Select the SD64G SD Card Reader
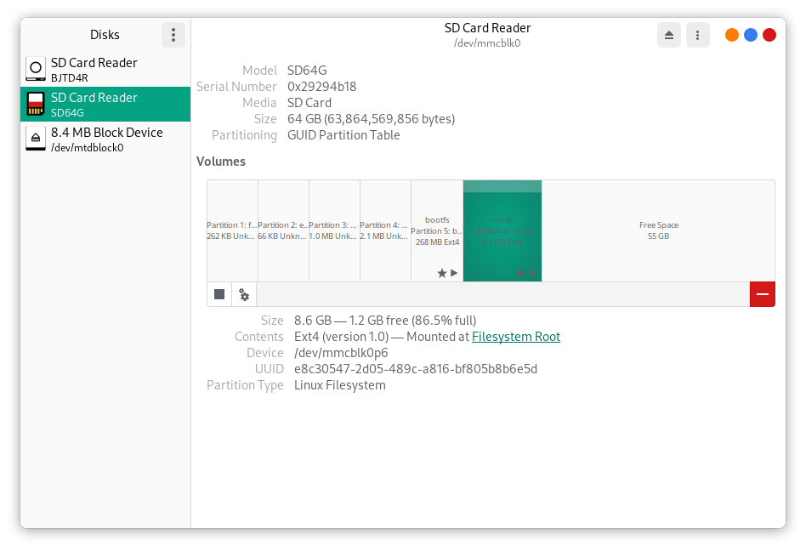Screen dimensions: 806x551 [x=105, y=105]
